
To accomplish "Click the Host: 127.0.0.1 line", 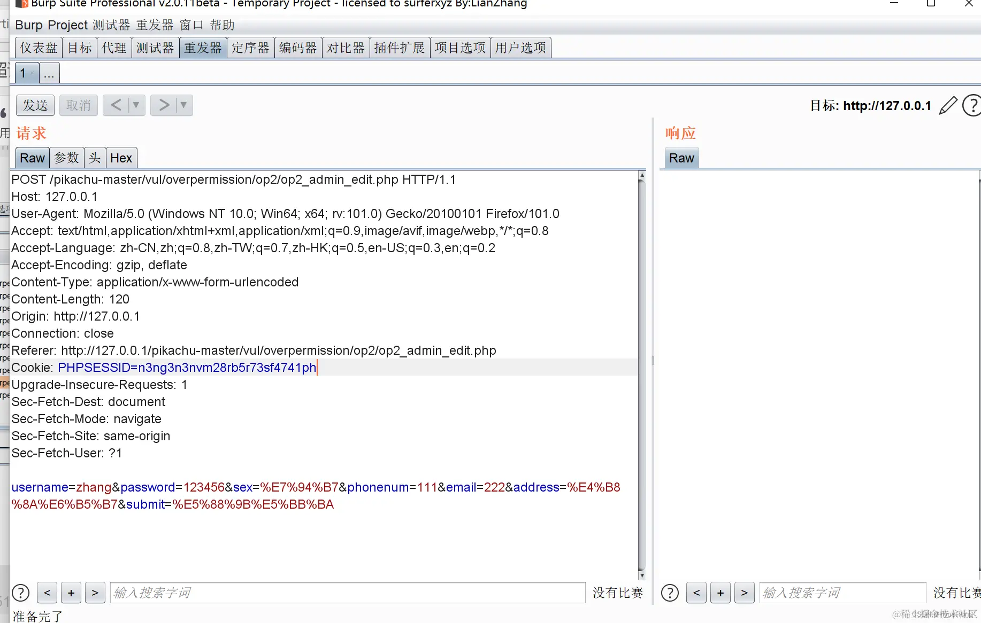I will coord(55,197).
